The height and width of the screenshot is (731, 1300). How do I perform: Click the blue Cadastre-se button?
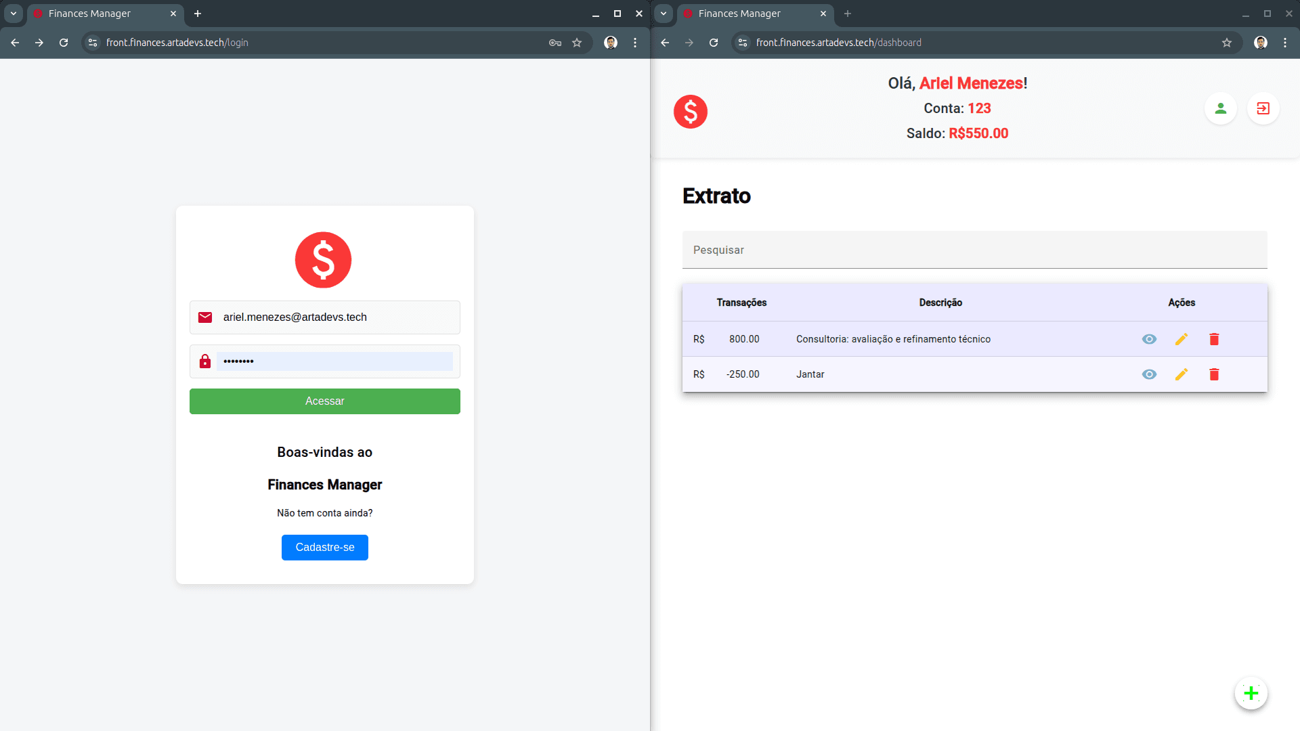tap(324, 548)
